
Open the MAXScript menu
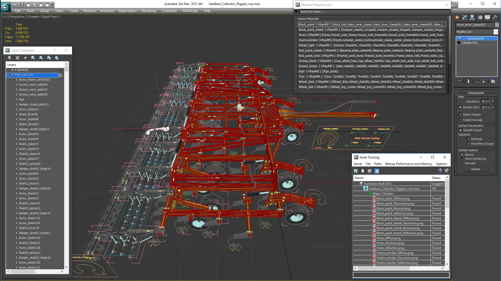pyautogui.click(x=190, y=11)
